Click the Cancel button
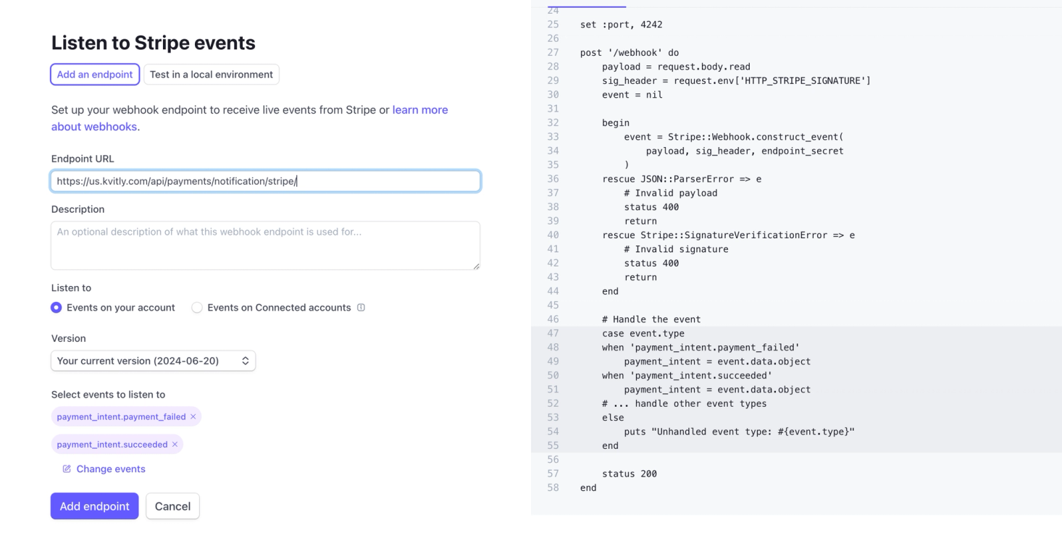The image size is (1062, 546). click(172, 506)
